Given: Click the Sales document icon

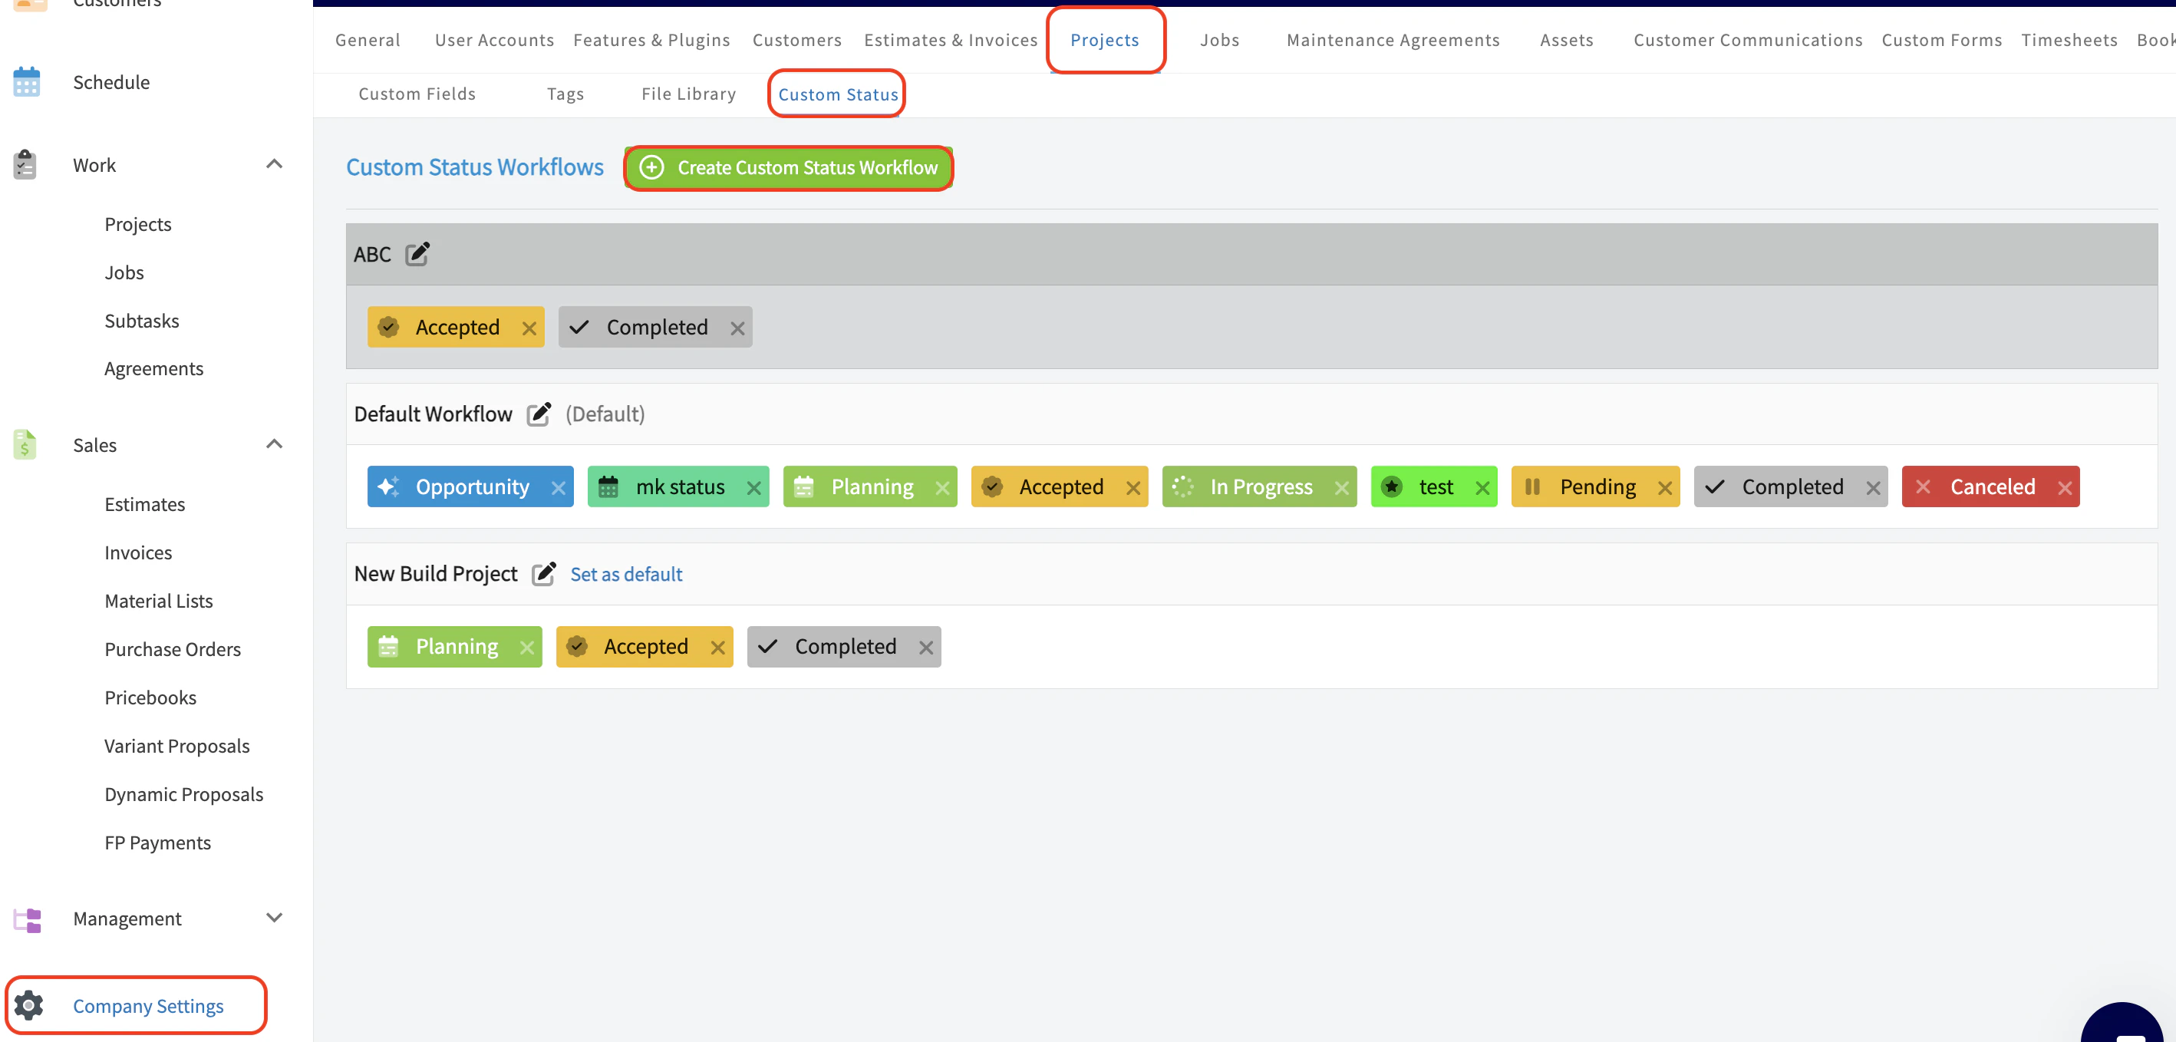Looking at the screenshot, I should click(x=25, y=444).
